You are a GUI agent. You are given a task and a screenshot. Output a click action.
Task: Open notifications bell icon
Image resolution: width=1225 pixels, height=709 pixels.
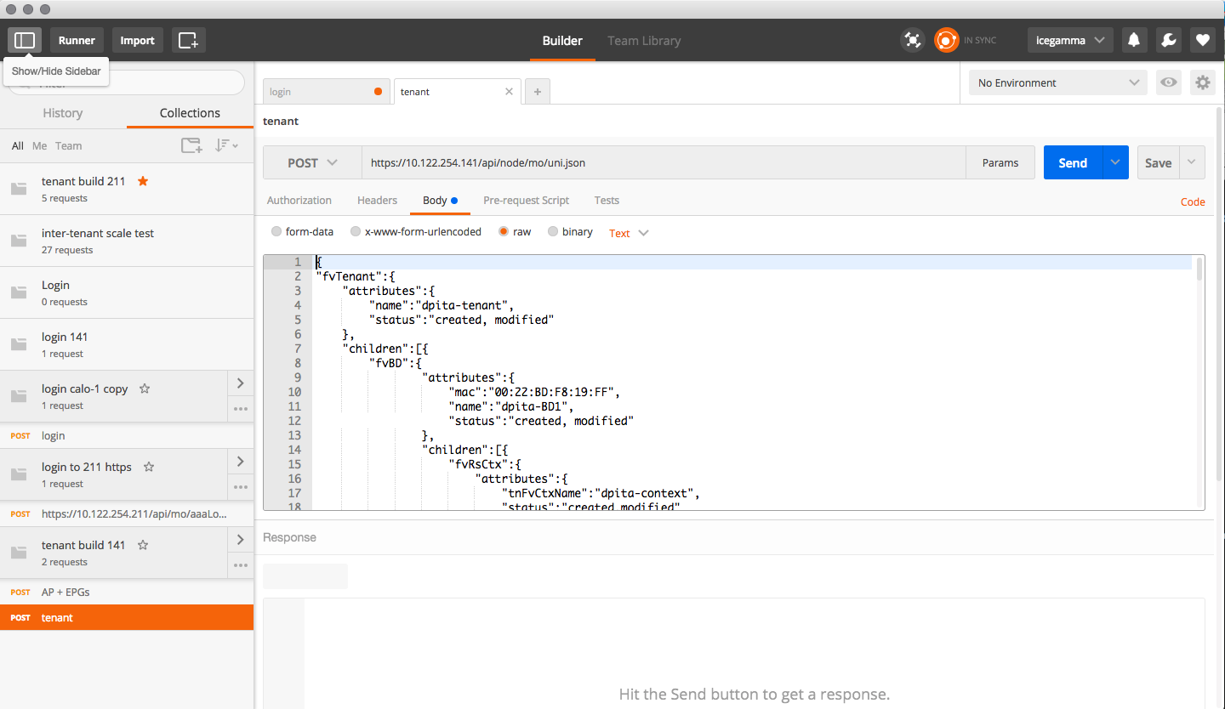click(x=1133, y=40)
